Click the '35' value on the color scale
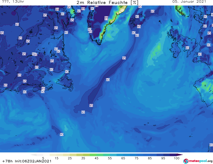The image size is (213, 164). (83, 158)
